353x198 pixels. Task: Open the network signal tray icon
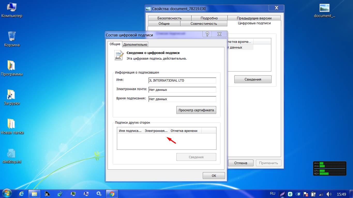321,194
